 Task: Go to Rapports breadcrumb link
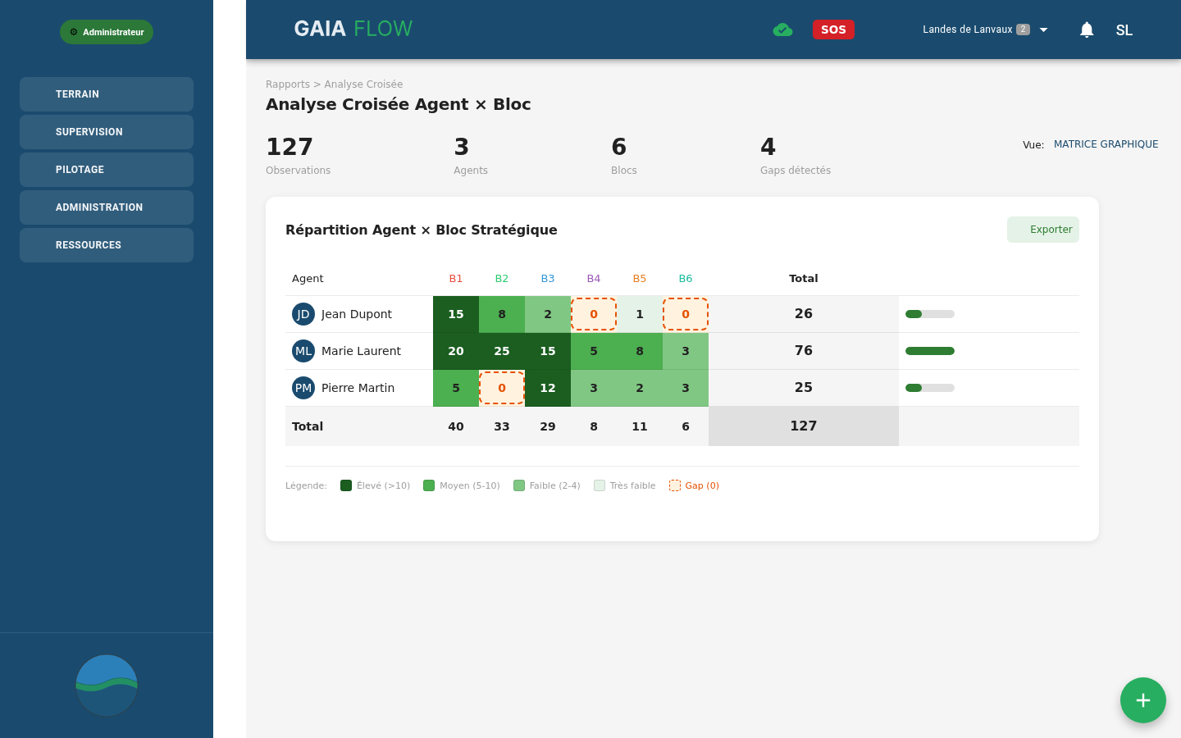coord(287,84)
